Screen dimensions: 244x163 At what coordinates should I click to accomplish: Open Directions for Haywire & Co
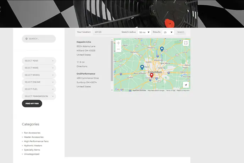coord(82,66)
